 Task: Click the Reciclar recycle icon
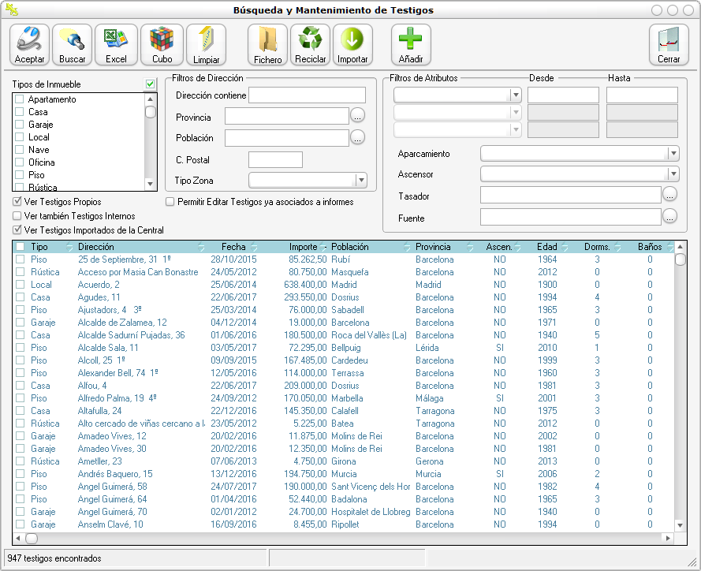[310, 44]
